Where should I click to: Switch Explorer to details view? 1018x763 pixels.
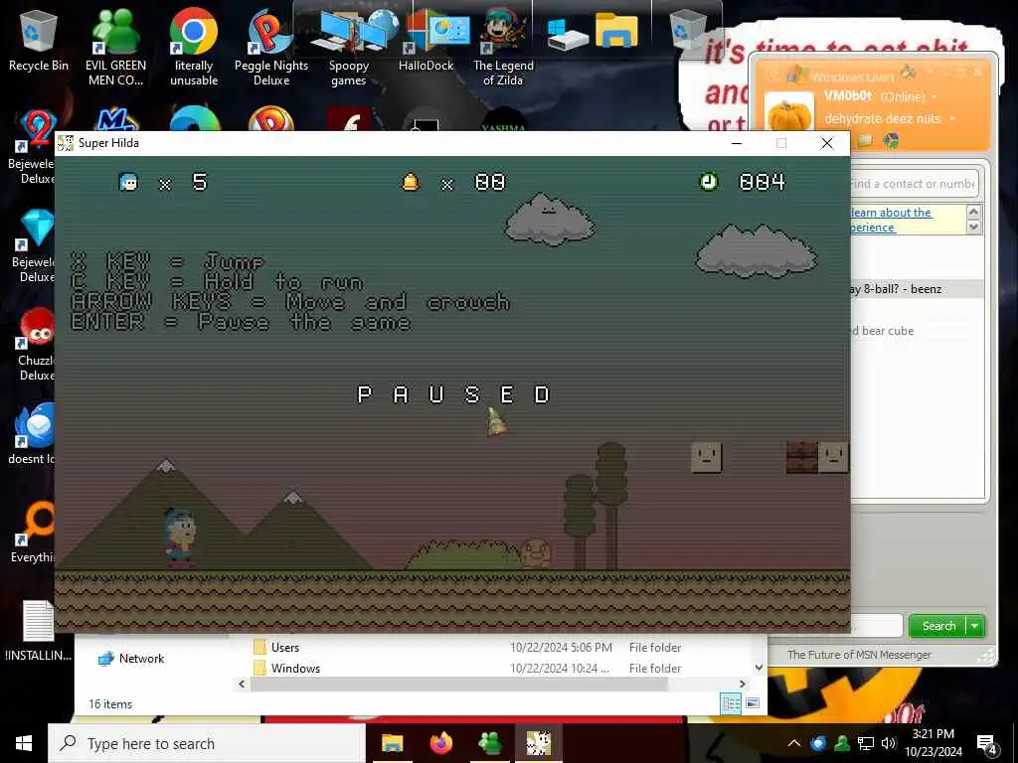coord(731,703)
